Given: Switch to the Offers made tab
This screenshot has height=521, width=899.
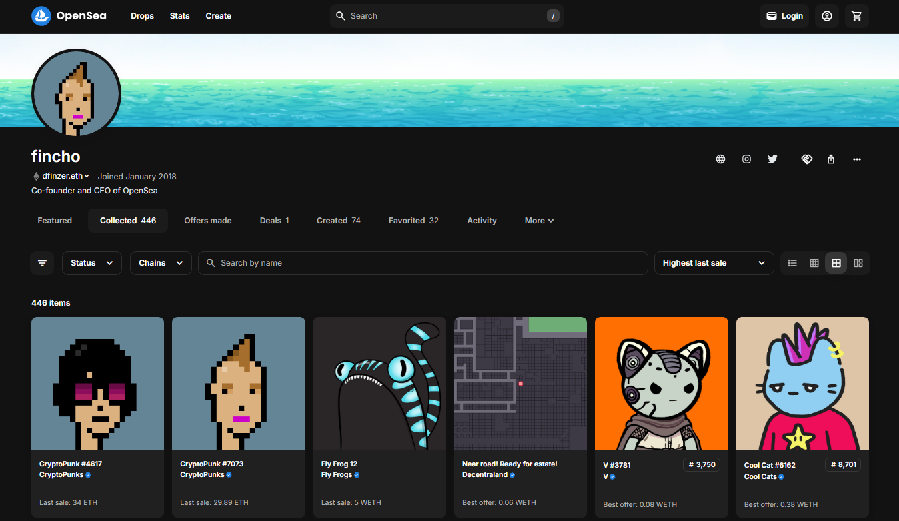Looking at the screenshot, I should point(208,221).
